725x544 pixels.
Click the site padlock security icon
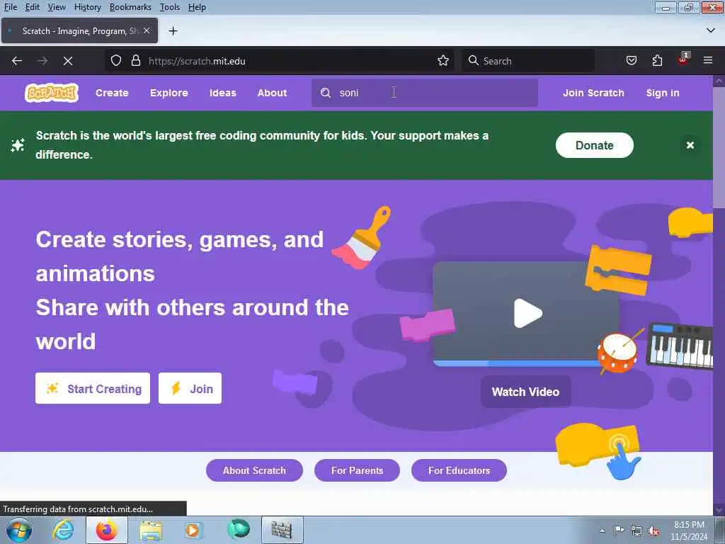coord(136,61)
